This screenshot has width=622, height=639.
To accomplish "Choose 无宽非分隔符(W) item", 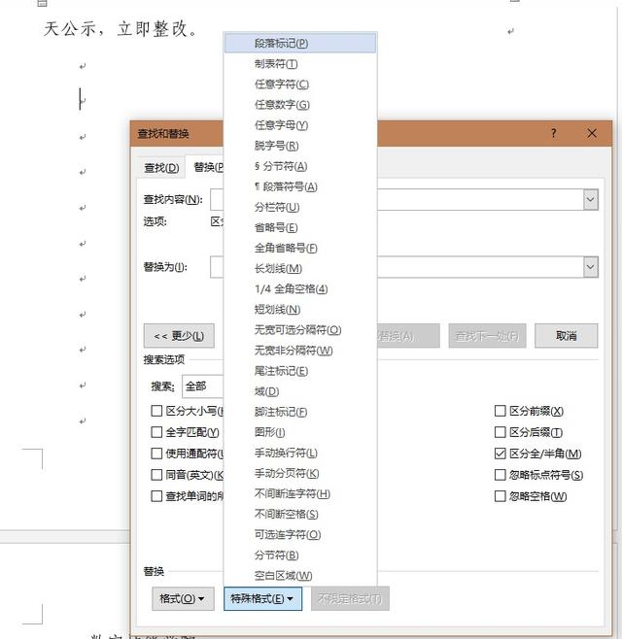I will tap(300, 351).
